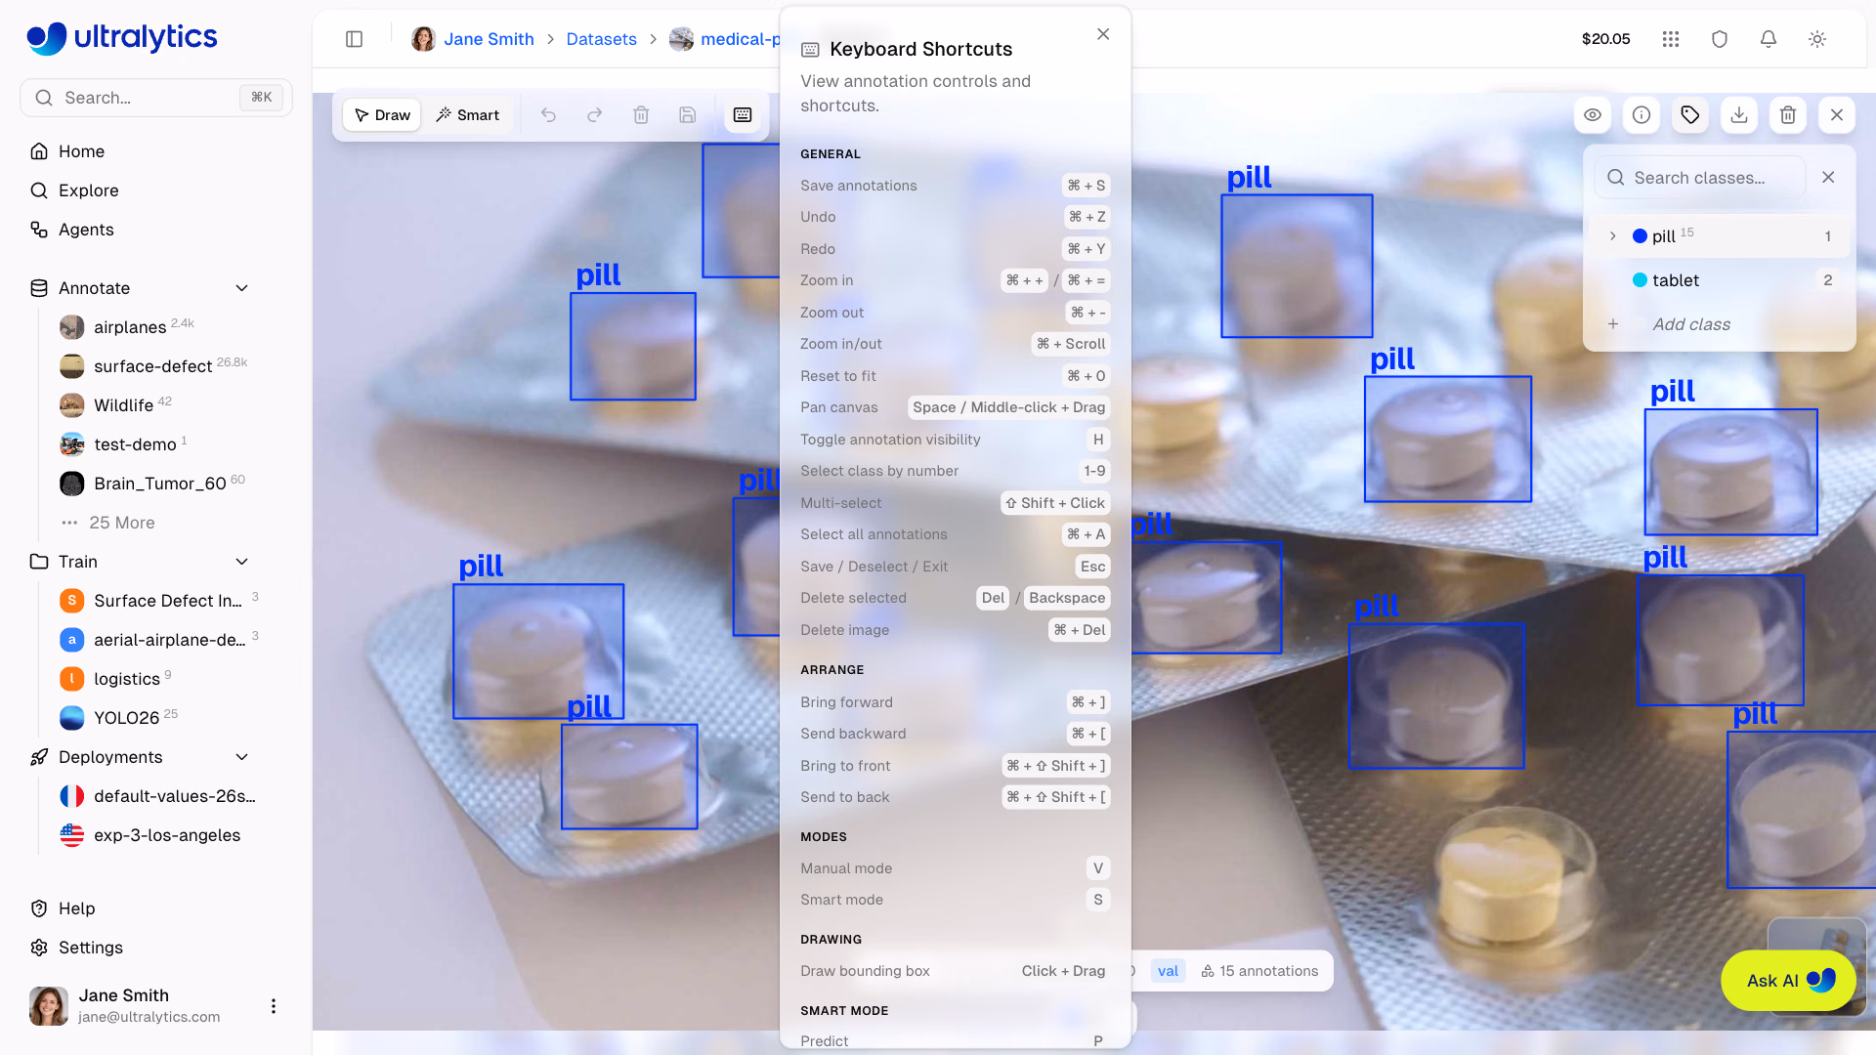Select Smart mode
This screenshot has width=1876, height=1055.
coord(467,115)
